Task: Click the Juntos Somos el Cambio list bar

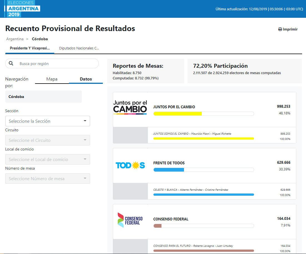Action: tap(203, 139)
